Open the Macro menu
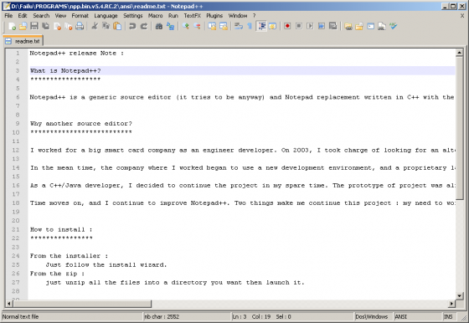469x323 pixels. coord(155,16)
